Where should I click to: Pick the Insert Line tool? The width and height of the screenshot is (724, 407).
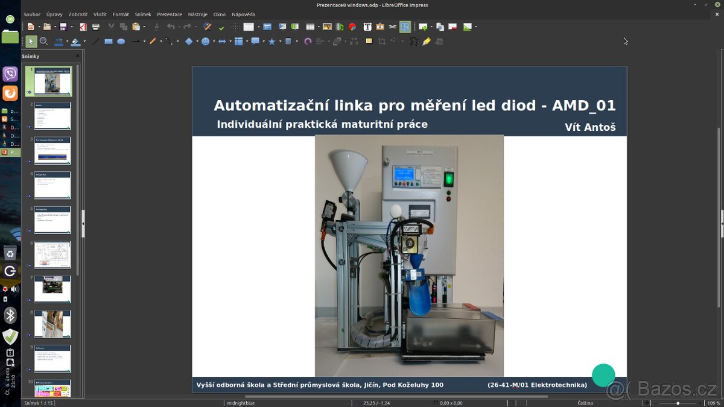tap(96, 42)
